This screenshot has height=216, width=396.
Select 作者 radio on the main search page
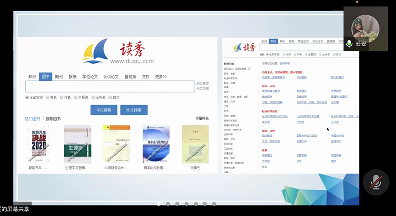tap(61, 97)
